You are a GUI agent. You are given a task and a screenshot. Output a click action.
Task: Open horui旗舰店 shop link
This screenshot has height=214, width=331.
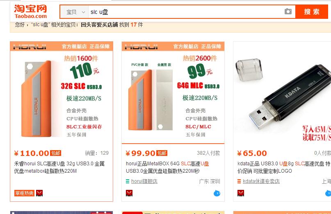pos(144,181)
